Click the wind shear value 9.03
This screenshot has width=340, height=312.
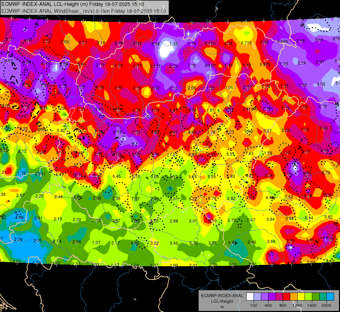click(117, 132)
